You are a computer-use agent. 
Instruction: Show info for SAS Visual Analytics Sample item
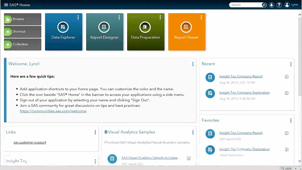(x=189, y=158)
